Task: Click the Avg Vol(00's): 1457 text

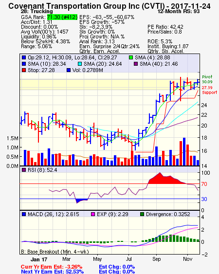Action: pyautogui.click(x=45, y=32)
